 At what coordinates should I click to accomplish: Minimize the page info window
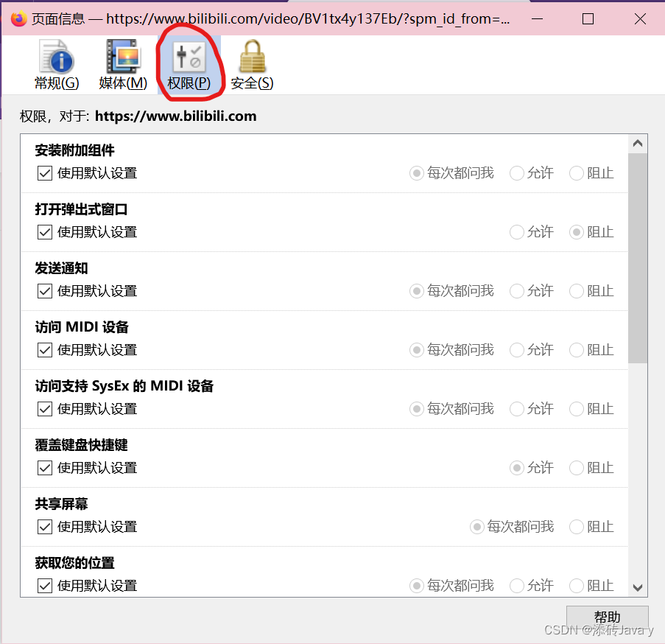pyautogui.click(x=538, y=18)
